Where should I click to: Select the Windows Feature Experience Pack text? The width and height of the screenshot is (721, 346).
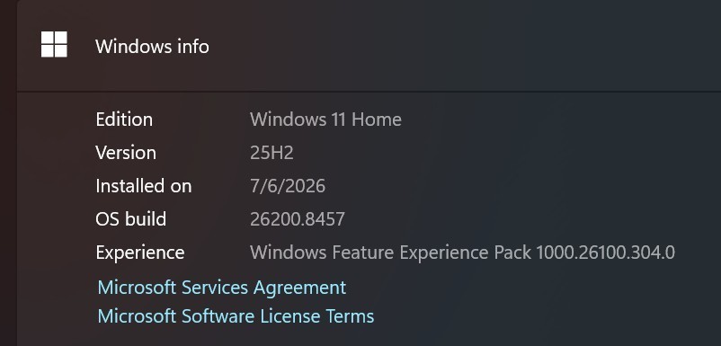(391, 253)
